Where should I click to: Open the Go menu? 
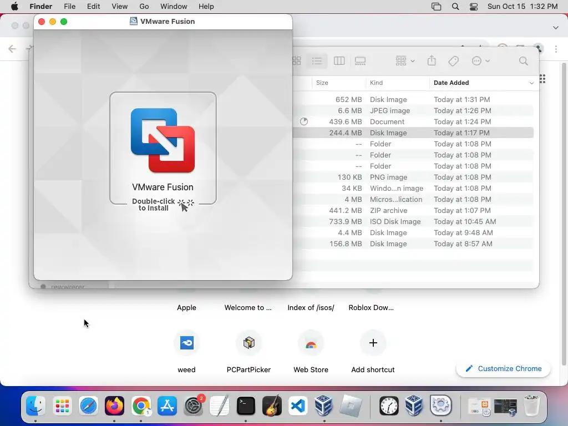144,7
